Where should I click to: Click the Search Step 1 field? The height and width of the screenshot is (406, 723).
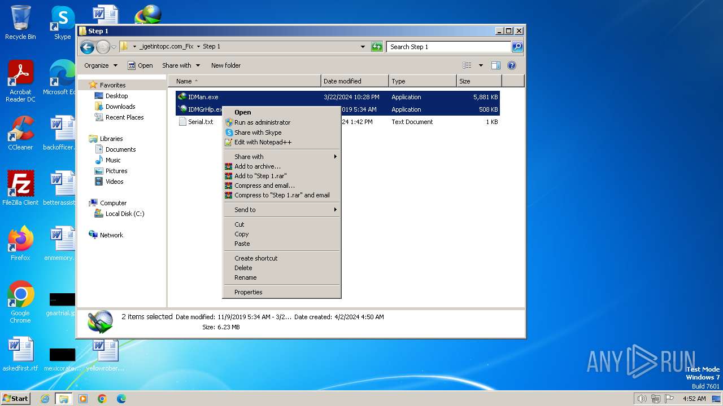[448, 47]
